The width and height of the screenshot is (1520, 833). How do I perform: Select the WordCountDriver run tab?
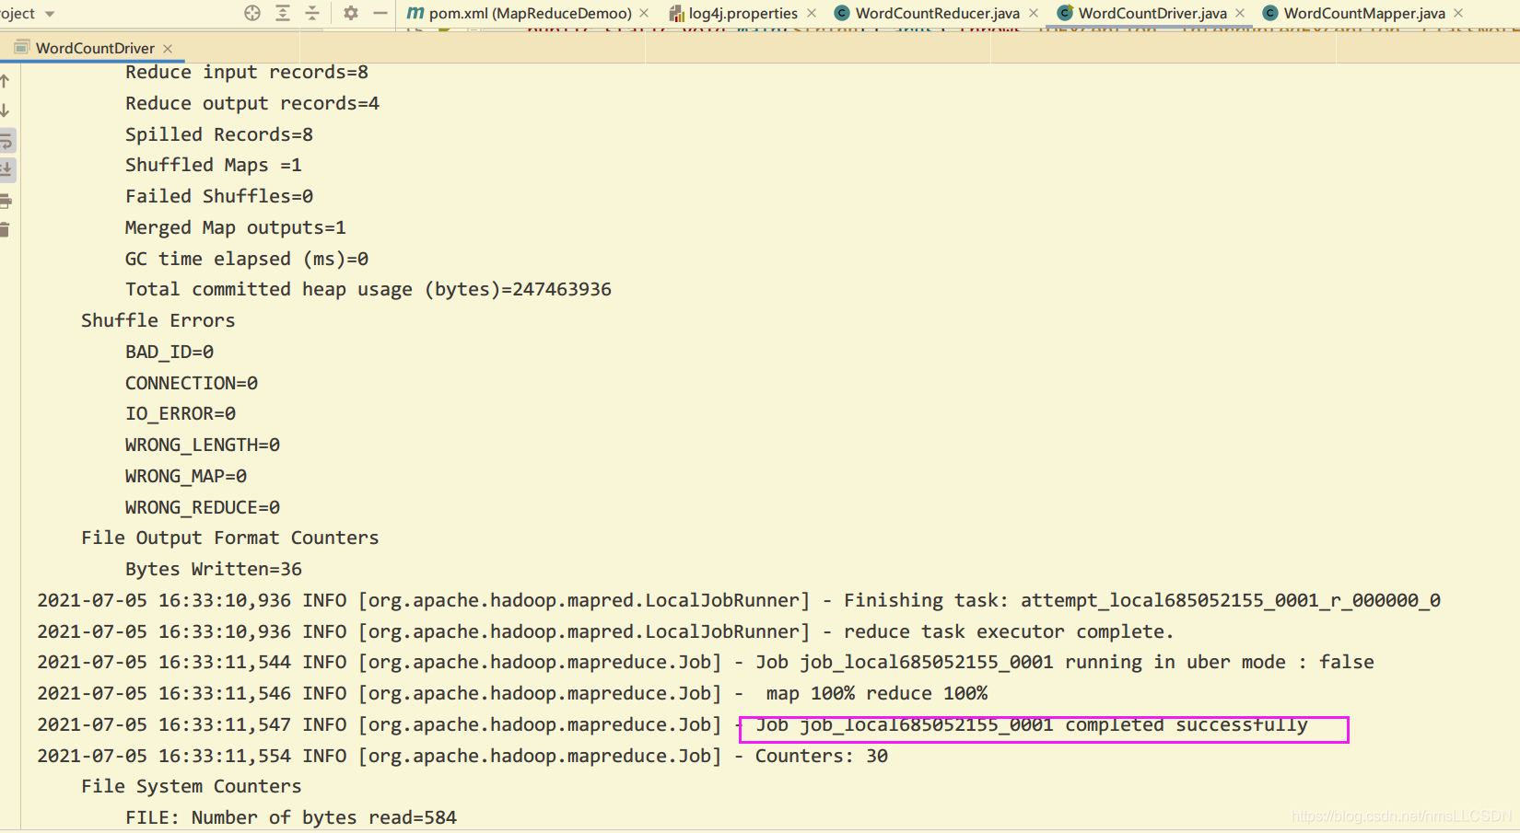tap(95, 48)
